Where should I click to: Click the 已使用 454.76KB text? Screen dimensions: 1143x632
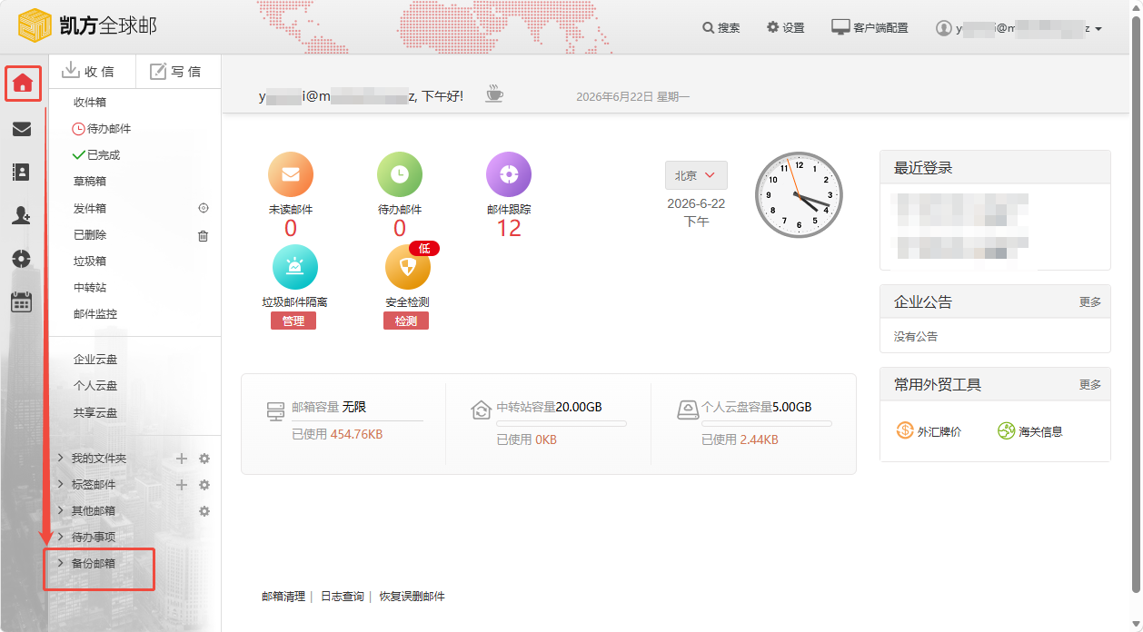click(337, 435)
